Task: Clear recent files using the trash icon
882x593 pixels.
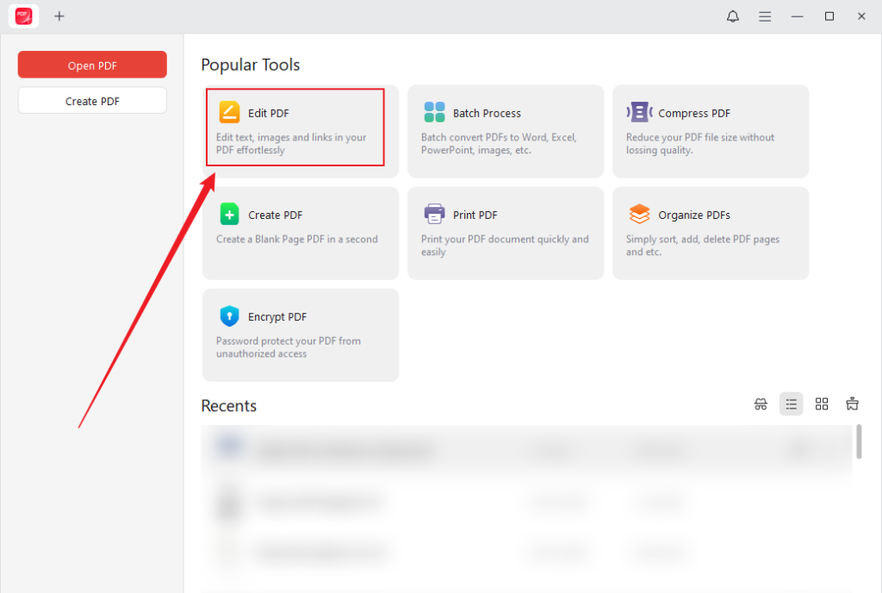Action: [x=852, y=403]
